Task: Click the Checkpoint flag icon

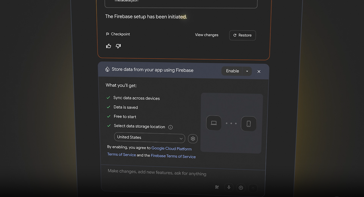Action: 107,34
